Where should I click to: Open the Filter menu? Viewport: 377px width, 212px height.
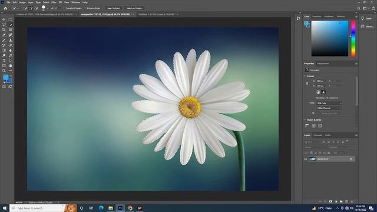click(54, 2)
